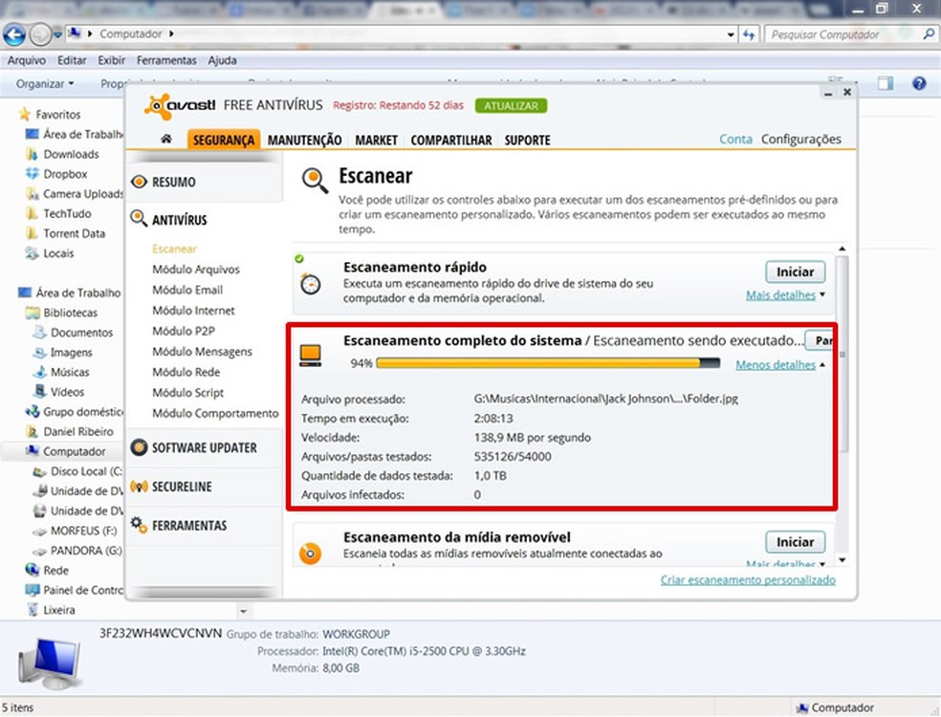This screenshot has height=717, width=941.
Task: Click Explorer back navigation arrow
Action: [x=13, y=34]
